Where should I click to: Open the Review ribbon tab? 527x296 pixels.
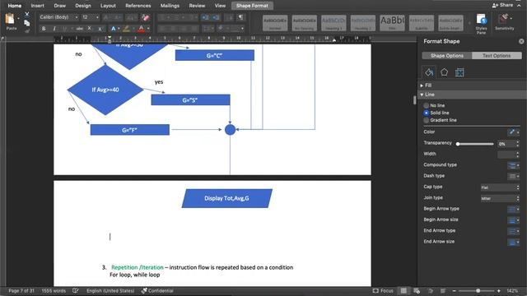197,6
